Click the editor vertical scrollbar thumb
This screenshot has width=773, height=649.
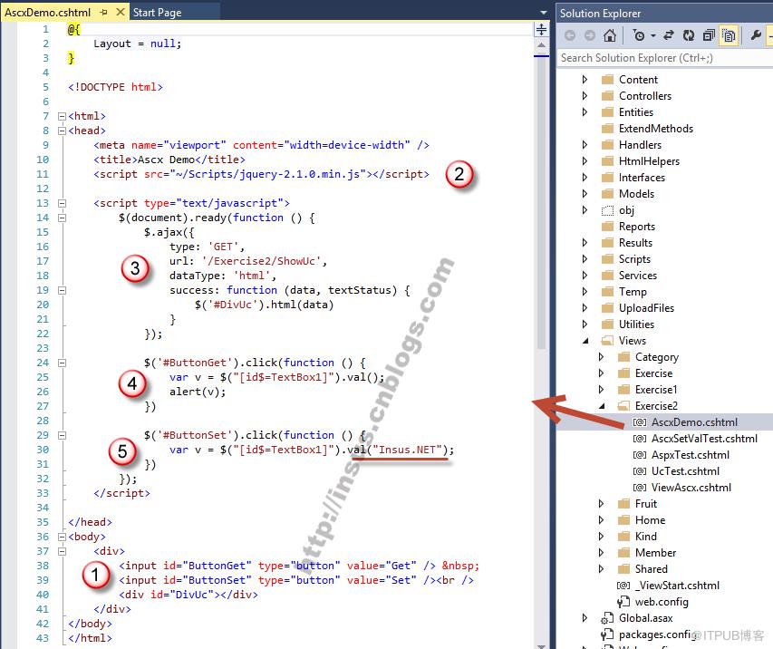tap(541, 202)
